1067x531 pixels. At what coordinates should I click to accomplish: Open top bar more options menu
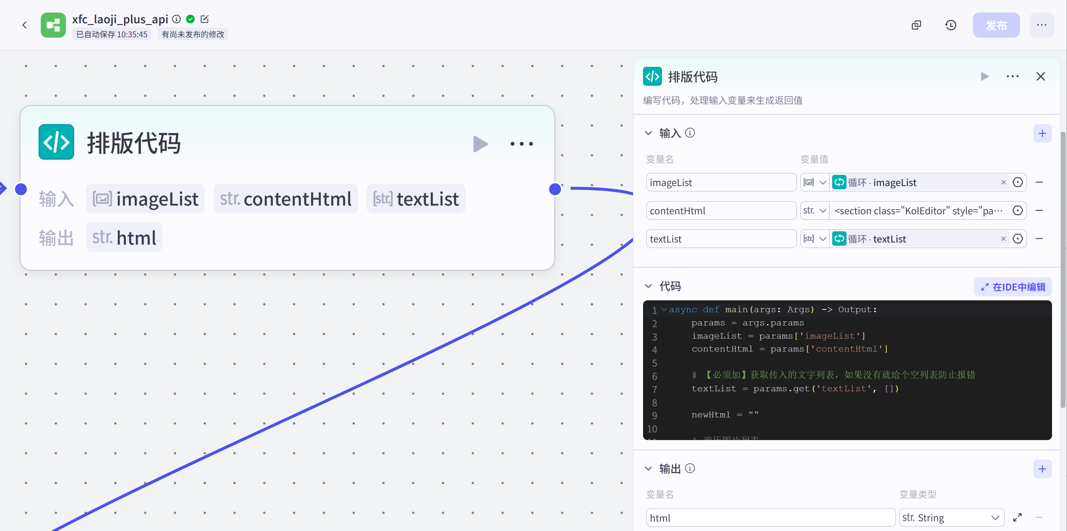(1041, 25)
